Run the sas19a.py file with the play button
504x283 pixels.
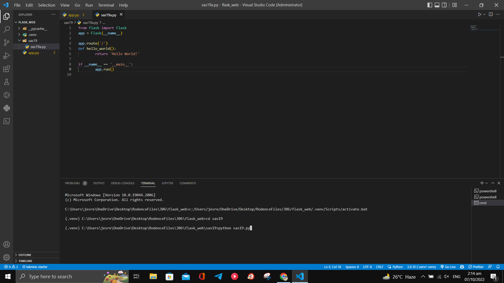480,14
